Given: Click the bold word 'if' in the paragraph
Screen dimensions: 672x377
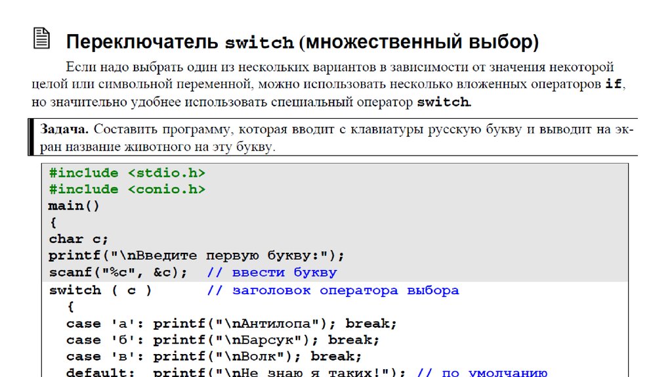Looking at the screenshot, I should tap(612, 84).
